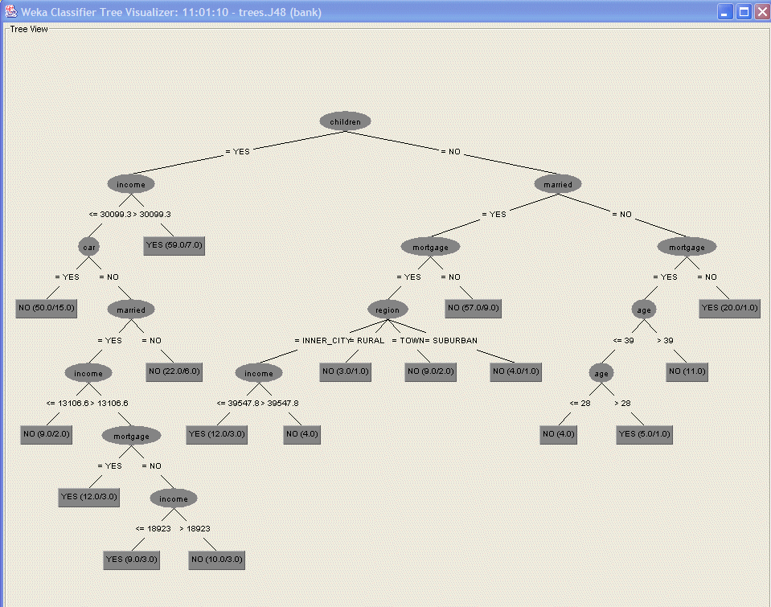This screenshot has height=607, width=771.
Task: Select the root children node
Action: [346, 121]
